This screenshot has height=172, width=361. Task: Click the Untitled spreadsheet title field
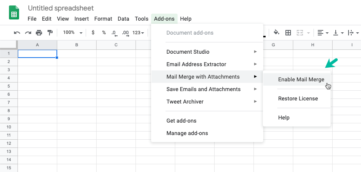(x=61, y=8)
